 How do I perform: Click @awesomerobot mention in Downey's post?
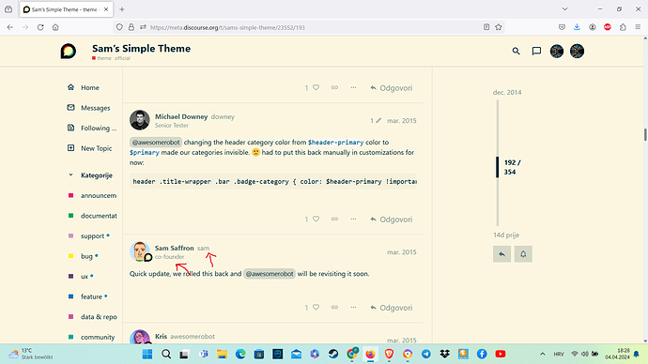156,143
